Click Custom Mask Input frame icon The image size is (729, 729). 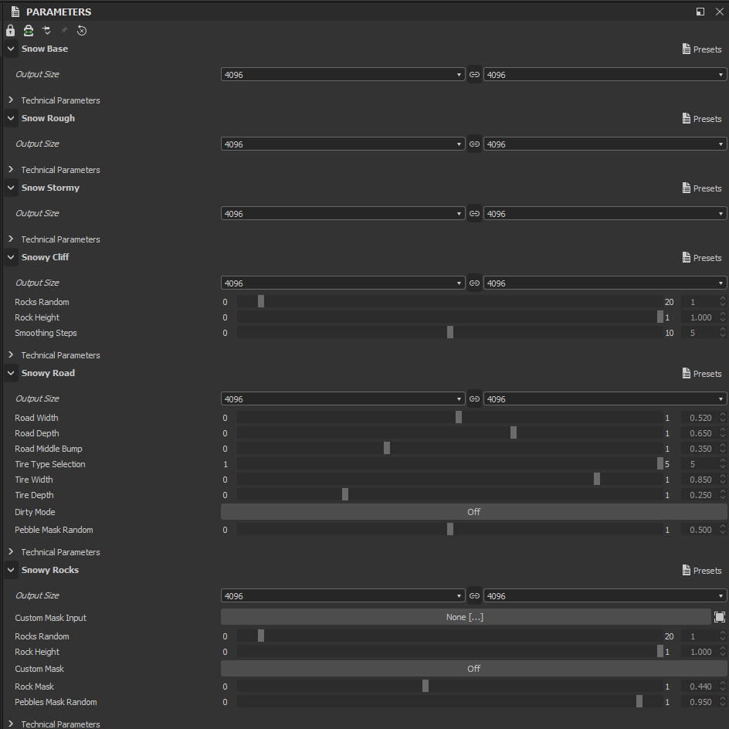[719, 617]
